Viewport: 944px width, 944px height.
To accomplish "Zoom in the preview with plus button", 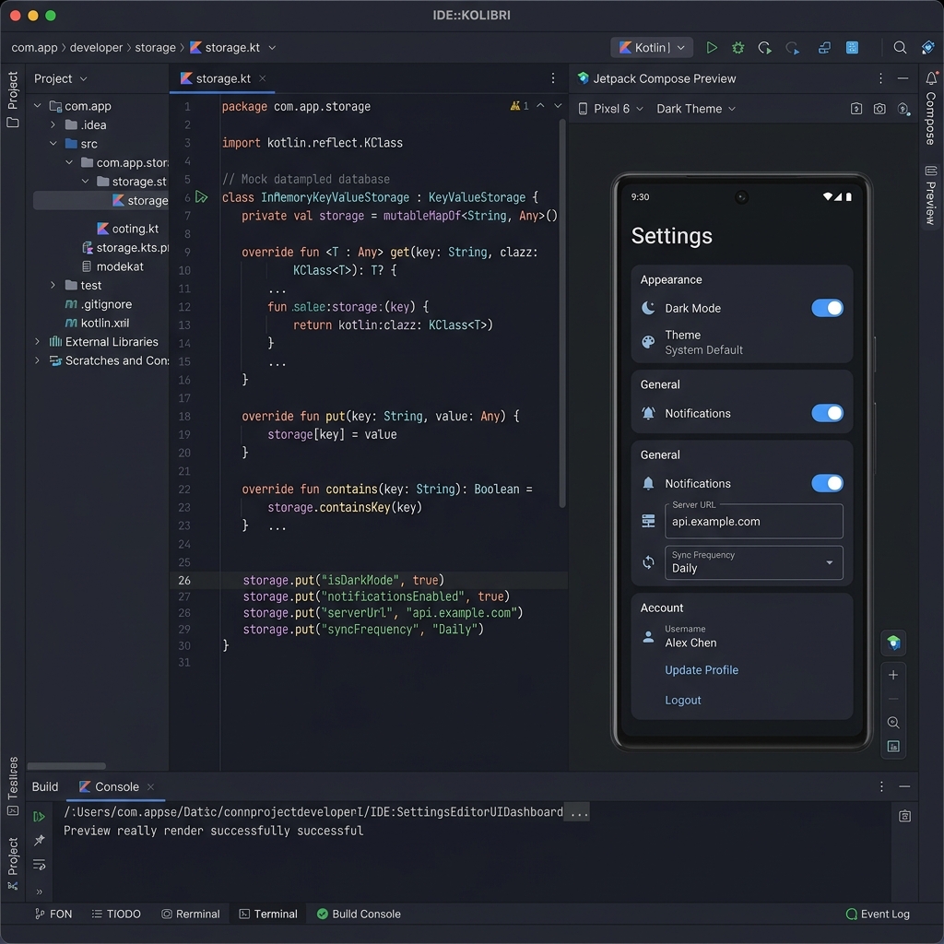I will click(893, 675).
